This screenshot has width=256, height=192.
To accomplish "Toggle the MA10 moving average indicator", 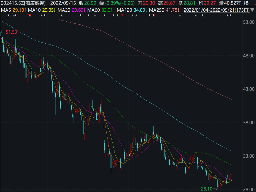I will (x=42, y=10).
